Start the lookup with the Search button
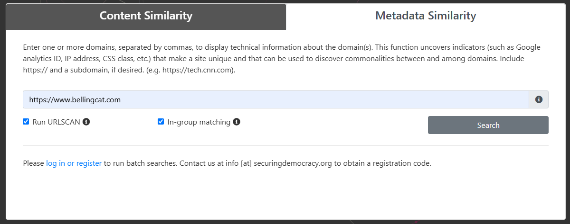Screen dimensions: 570x224 [488, 125]
